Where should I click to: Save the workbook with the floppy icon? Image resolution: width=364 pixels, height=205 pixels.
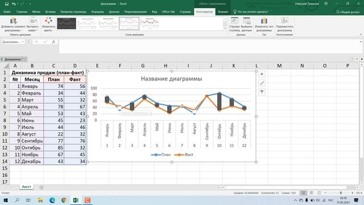pos(7,4)
